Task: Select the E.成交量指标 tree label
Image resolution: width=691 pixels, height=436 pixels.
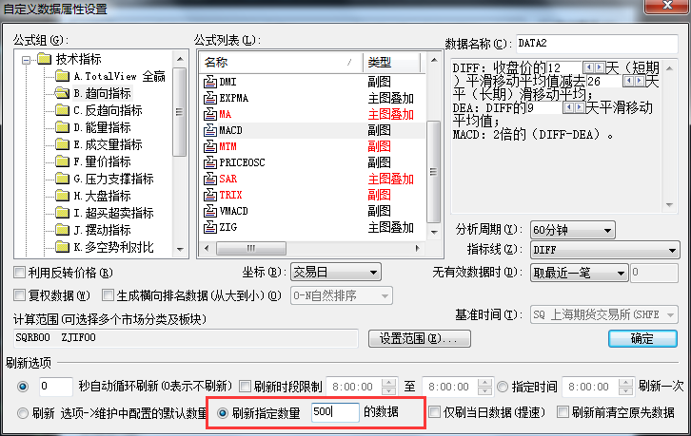Action: tap(108, 144)
